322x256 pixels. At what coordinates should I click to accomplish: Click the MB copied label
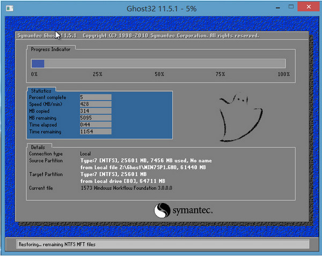click(x=39, y=111)
